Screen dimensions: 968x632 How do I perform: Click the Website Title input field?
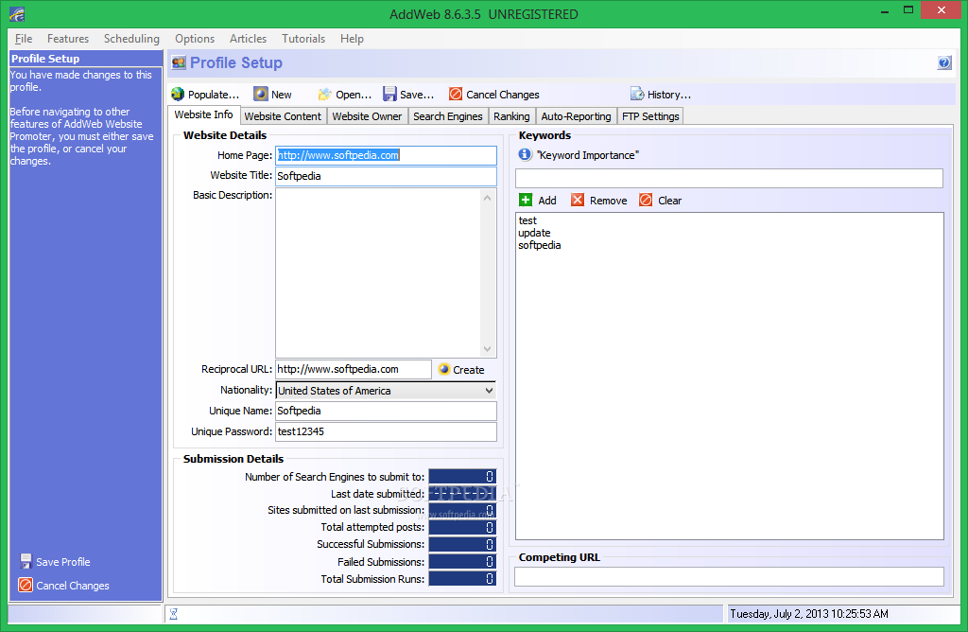pyautogui.click(x=386, y=176)
